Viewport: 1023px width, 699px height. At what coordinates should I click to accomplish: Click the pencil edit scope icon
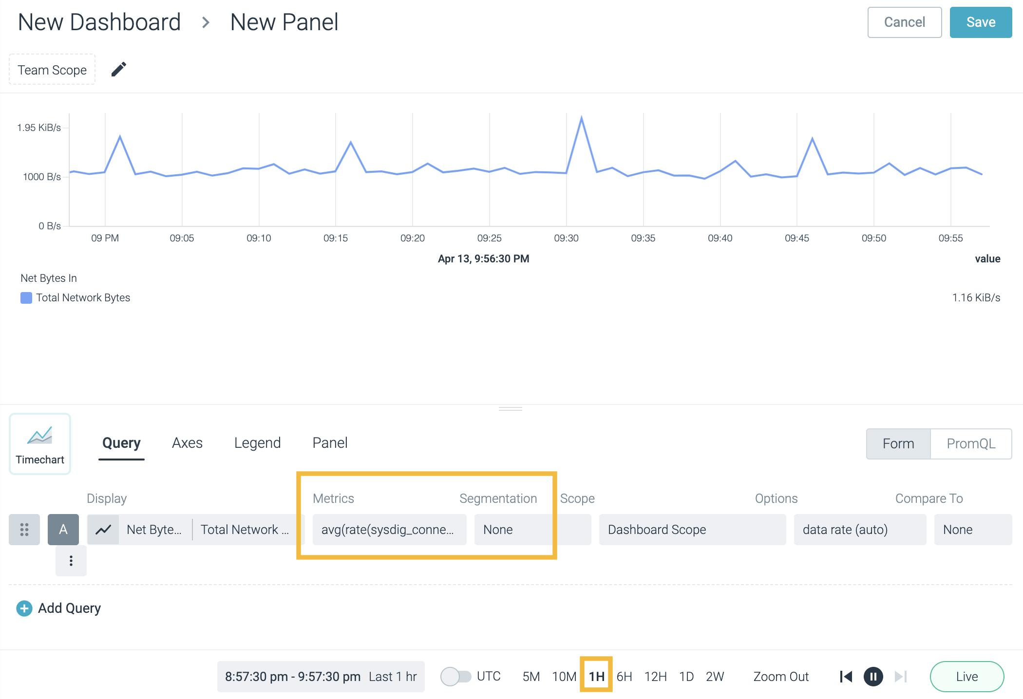tap(118, 70)
